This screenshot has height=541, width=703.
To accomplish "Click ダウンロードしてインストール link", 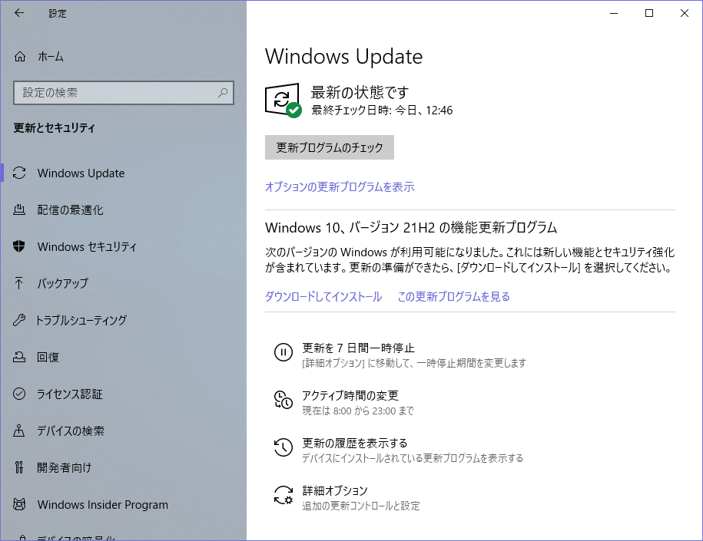I will click(323, 296).
